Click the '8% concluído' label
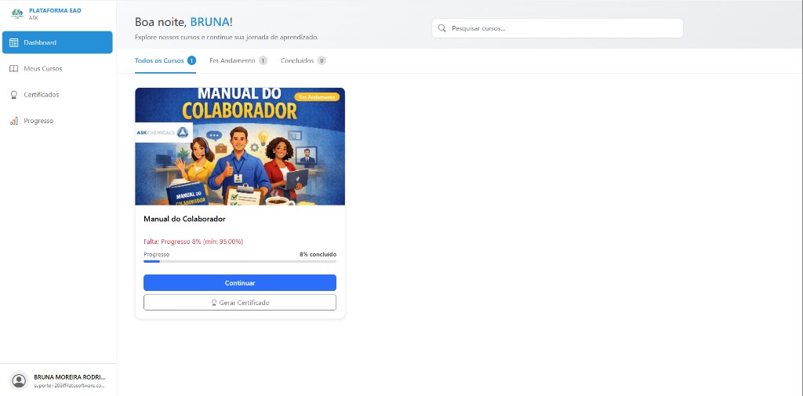 point(318,254)
